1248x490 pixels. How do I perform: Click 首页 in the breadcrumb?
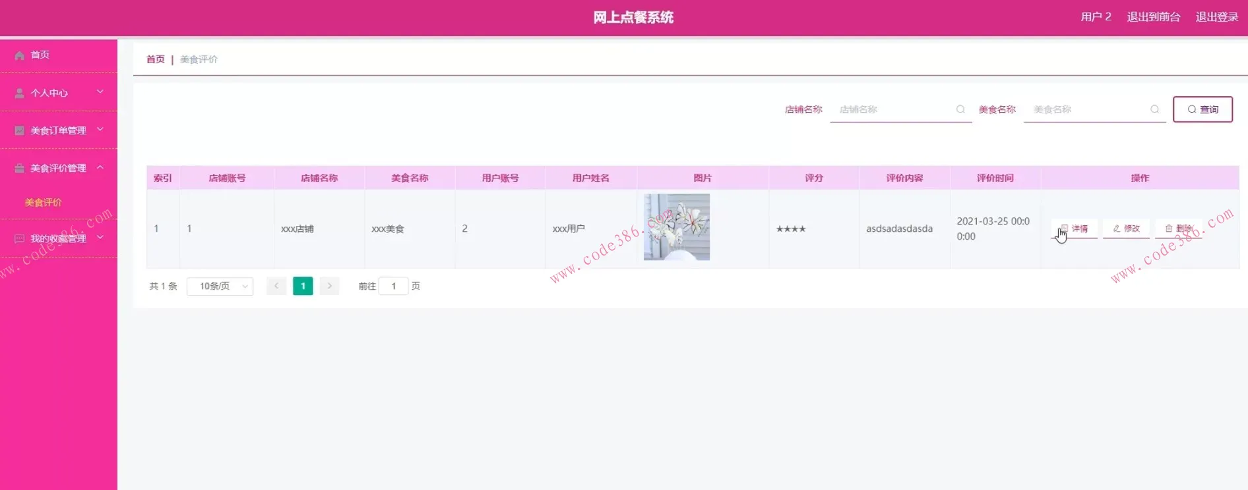pos(156,59)
